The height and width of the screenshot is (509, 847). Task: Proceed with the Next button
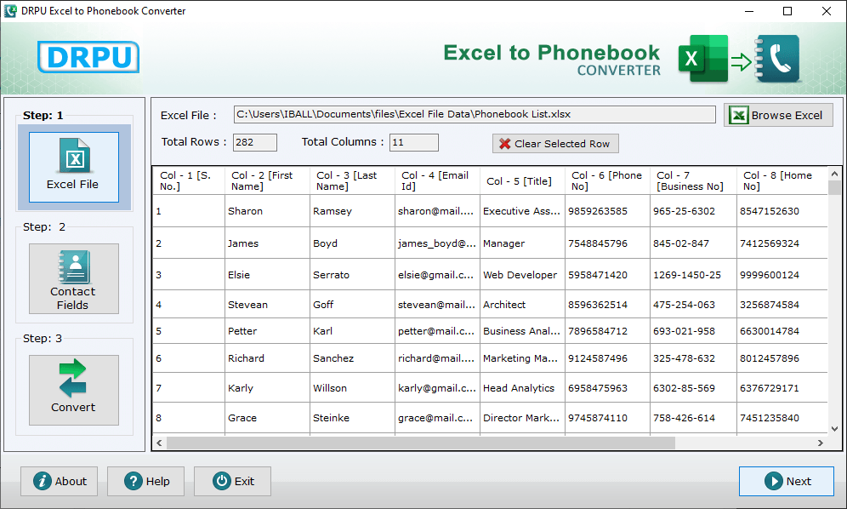787,482
